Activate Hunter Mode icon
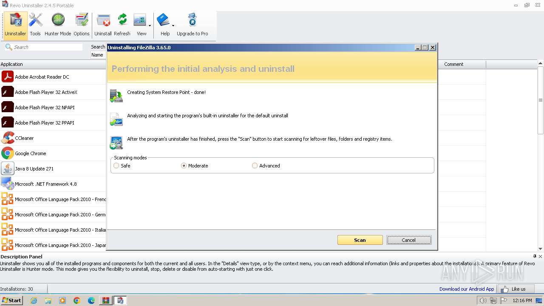This screenshot has height=306, width=544. click(x=58, y=25)
